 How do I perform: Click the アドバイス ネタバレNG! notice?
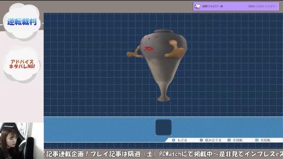point(22,64)
